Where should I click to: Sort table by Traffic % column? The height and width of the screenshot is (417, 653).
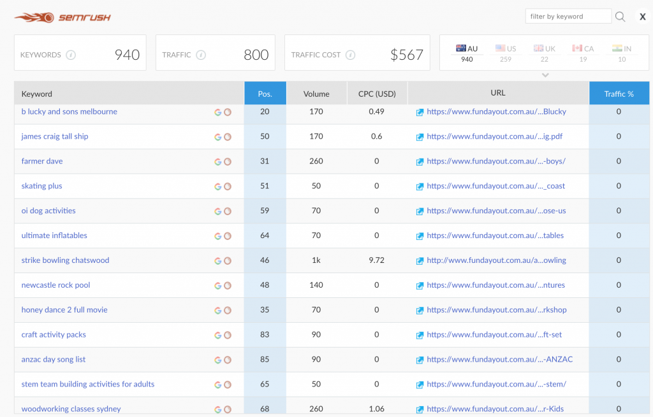[619, 93]
